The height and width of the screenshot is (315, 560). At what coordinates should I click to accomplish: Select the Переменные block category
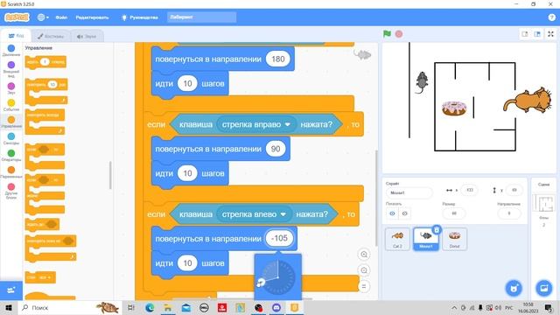[x=11, y=172]
